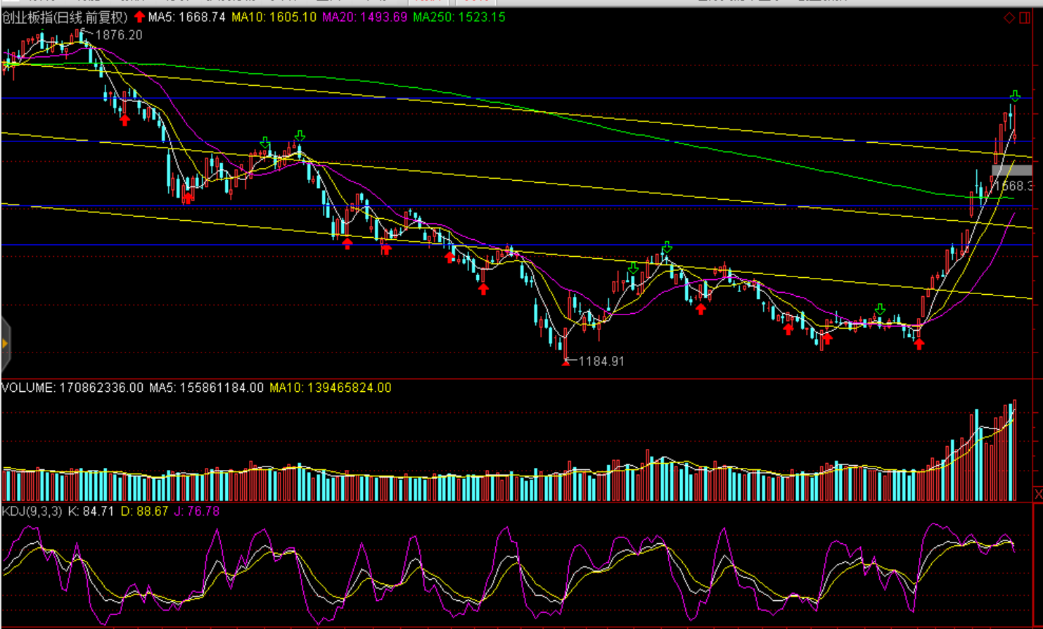Select the green MA250 moving average label
1043x629 pixels.
coord(459,17)
